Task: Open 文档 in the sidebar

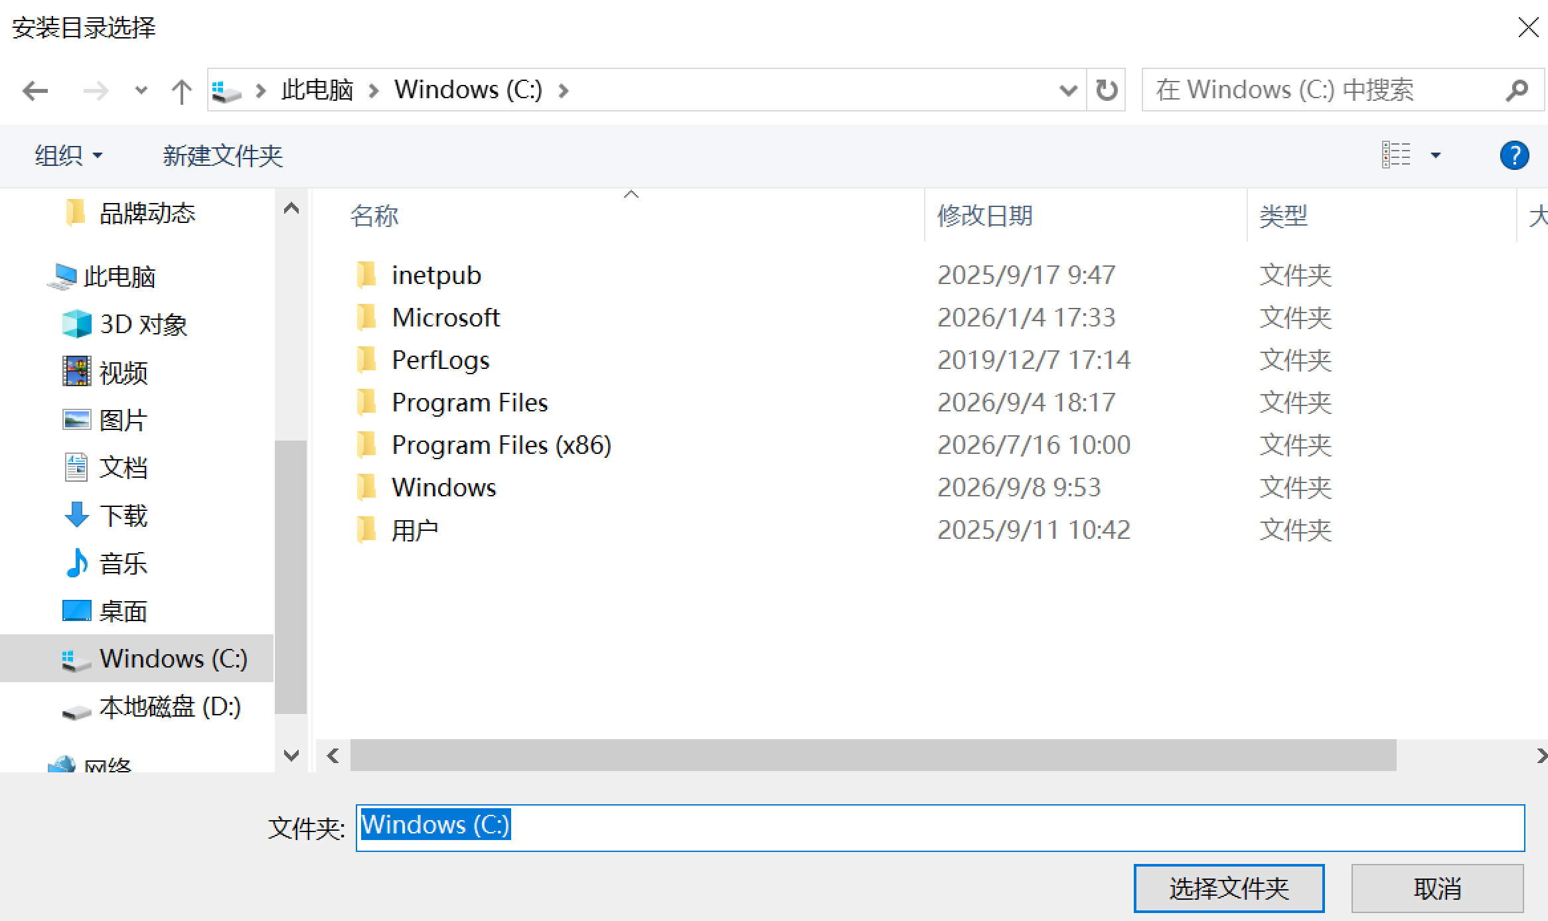Action: [x=105, y=468]
